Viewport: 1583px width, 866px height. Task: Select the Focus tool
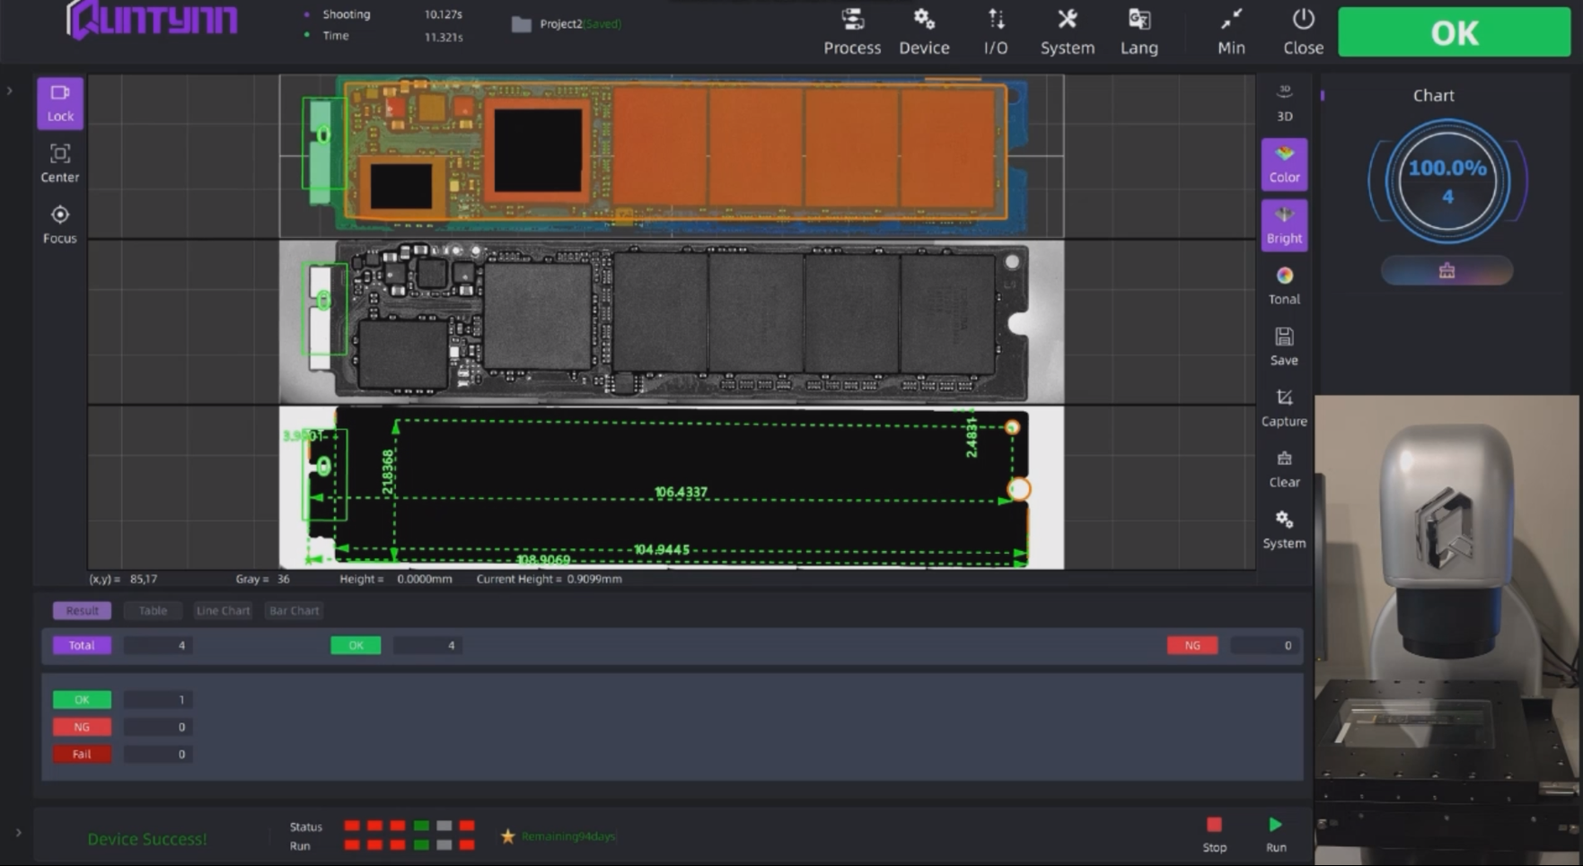(x=60, y=224)
